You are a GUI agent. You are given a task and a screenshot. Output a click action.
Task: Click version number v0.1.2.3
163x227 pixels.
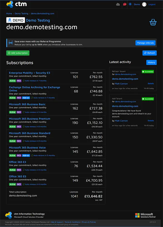click(x=153, y=222)
